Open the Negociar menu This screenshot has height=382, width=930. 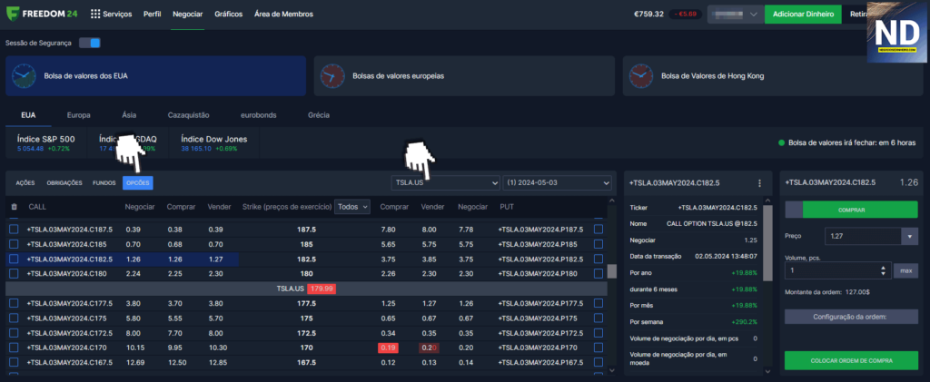pyautogui.click(x=187, y=15)
